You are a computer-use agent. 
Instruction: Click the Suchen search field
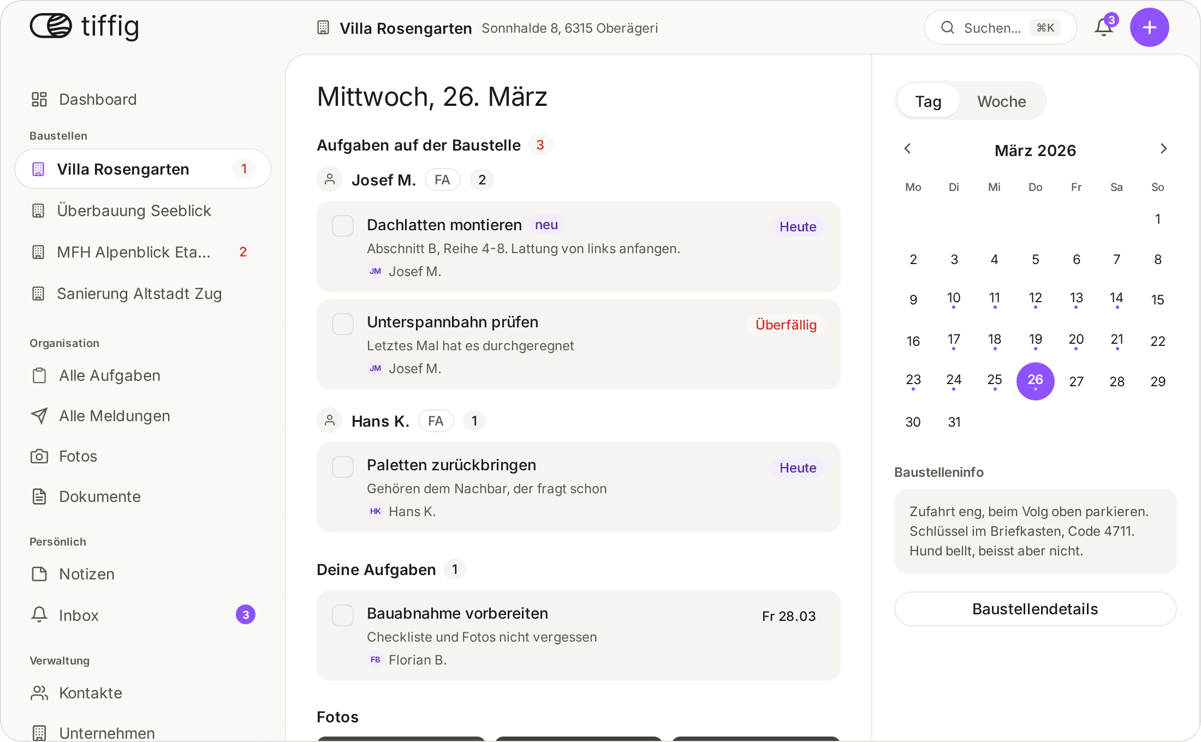(992, 28)
